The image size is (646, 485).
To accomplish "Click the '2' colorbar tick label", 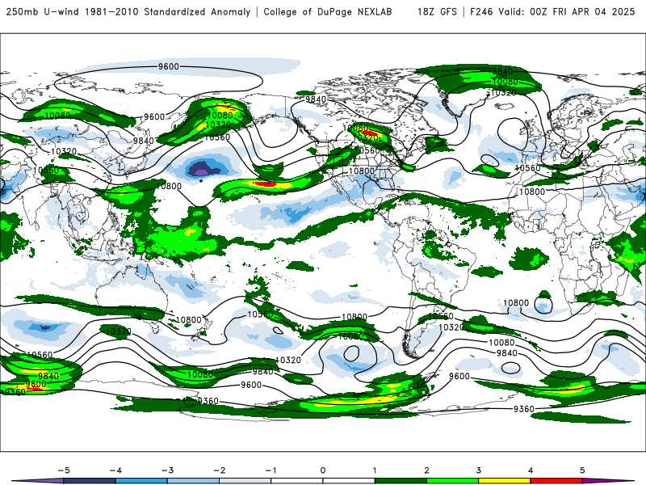I will tap(427, 470).
